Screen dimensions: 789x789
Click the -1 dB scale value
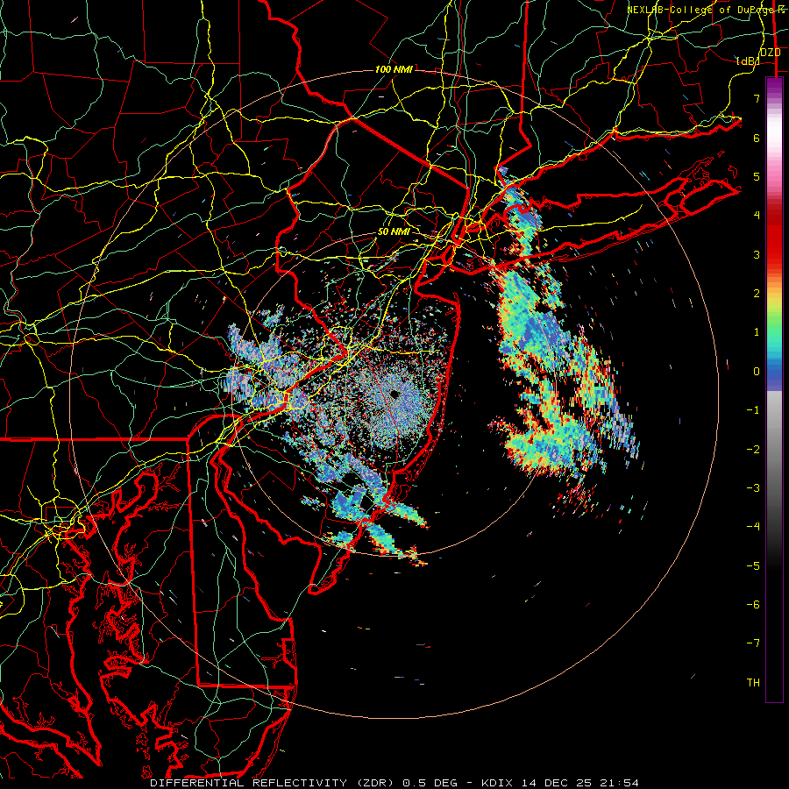pos(753,410)
